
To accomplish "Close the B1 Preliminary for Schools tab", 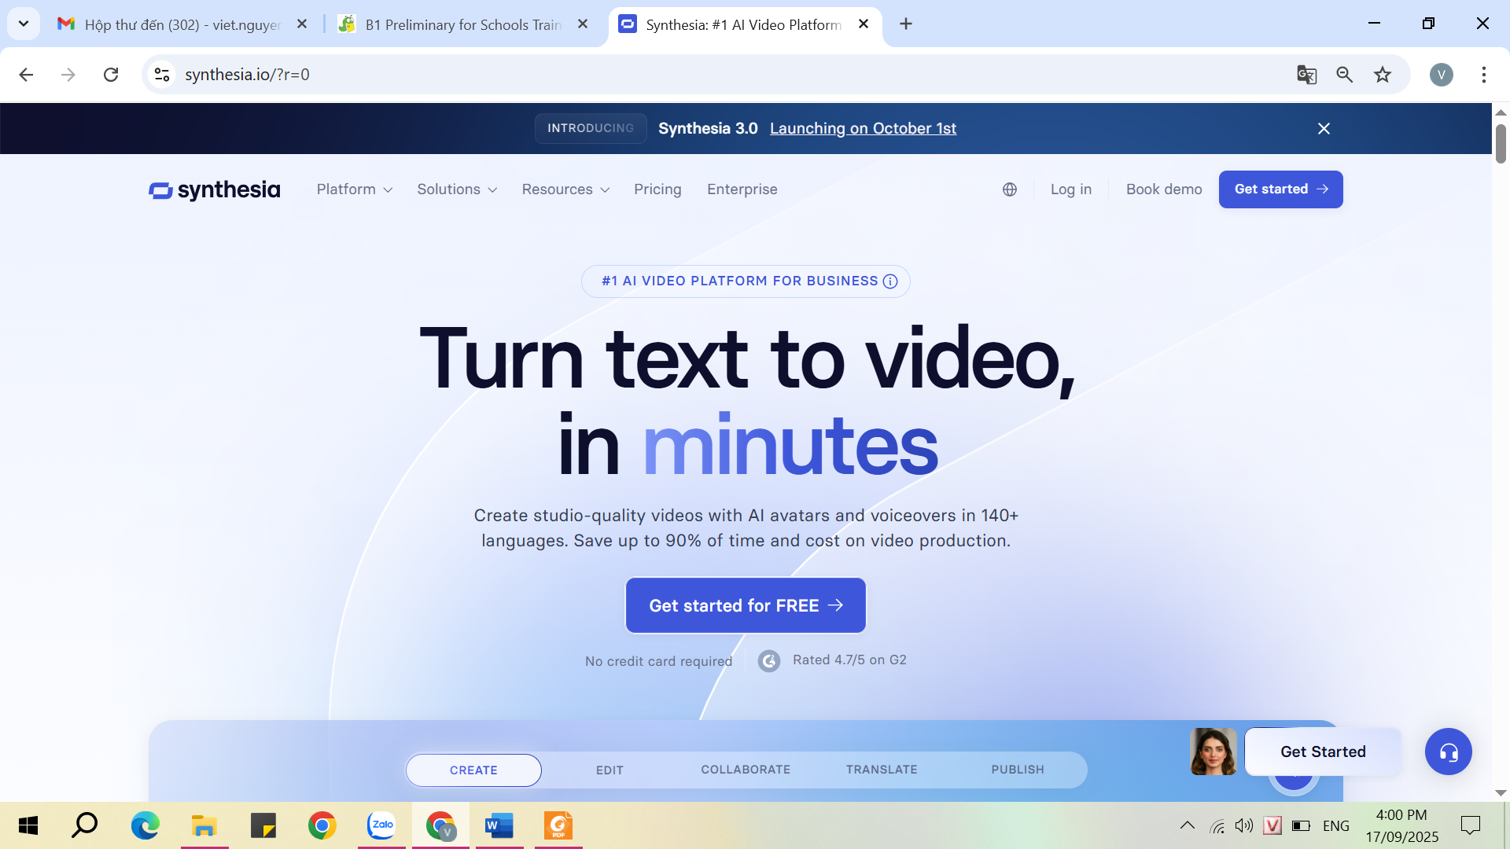I will tap(583, 24).
